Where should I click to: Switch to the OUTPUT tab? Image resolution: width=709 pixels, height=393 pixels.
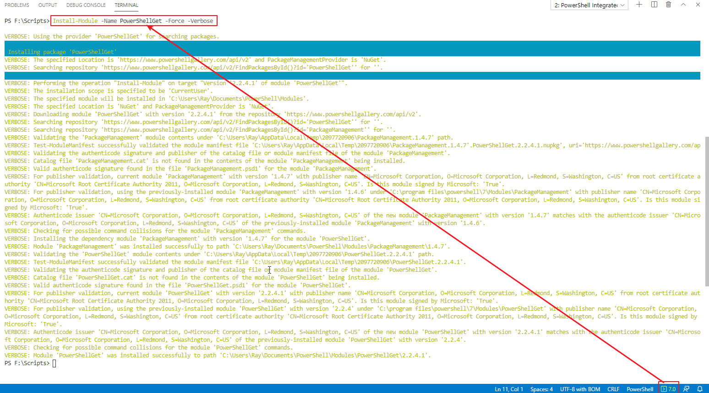pyautogui.click(x=48, y=5)
